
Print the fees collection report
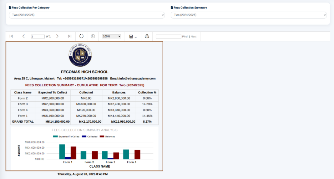[x=147, y=36]
